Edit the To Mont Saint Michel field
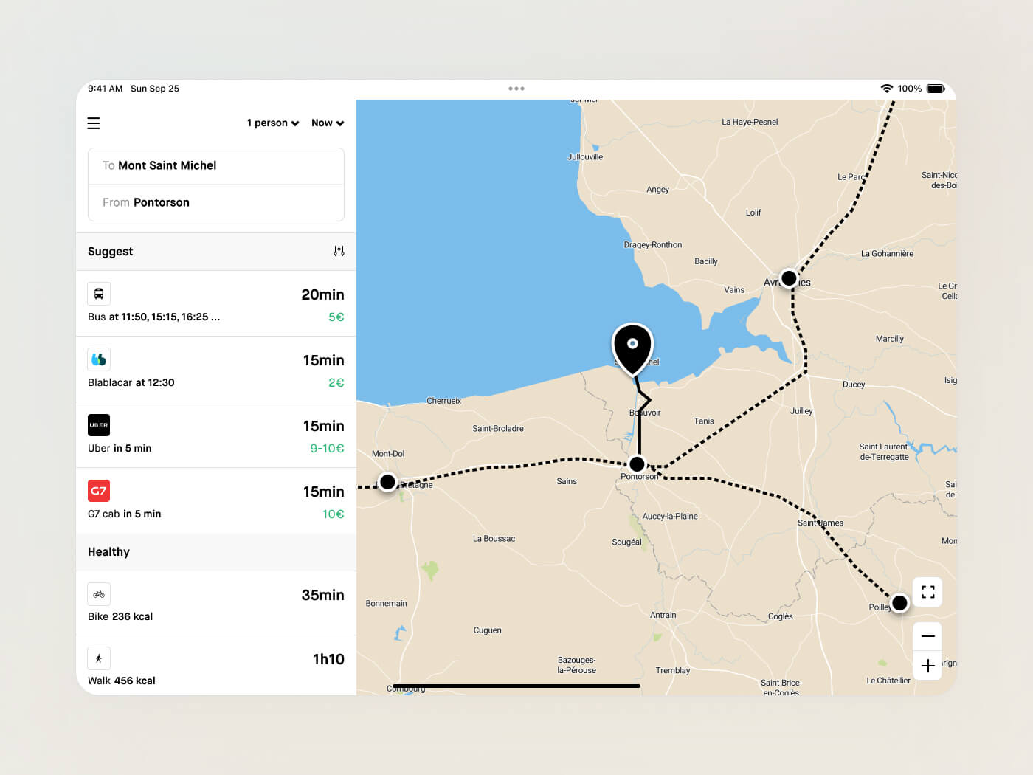The image size is (1033, 775). click(216, 166)
